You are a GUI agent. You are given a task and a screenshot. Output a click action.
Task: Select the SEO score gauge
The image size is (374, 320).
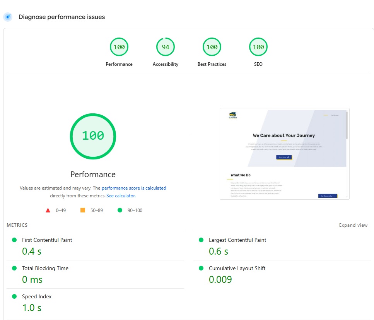(258, 47)
